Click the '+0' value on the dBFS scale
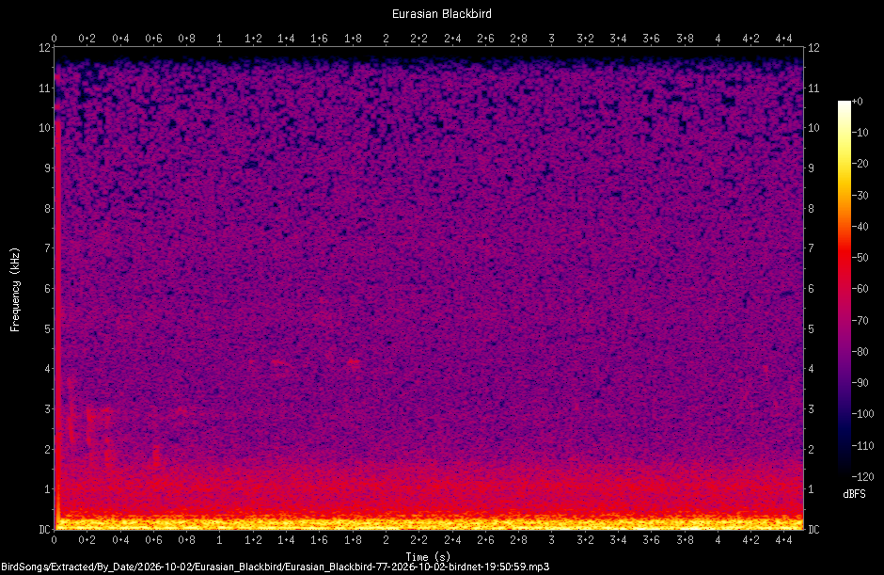The height and width of the screenshot is (575, 884). [x=858, y=102]
